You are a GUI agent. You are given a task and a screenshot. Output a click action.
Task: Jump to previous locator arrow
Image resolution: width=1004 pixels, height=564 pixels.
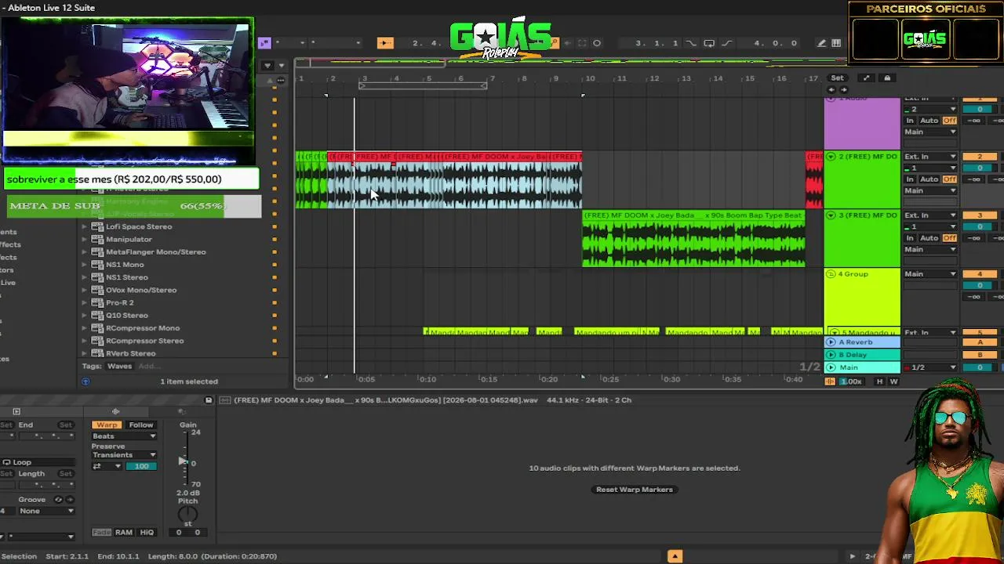(831, 89)
